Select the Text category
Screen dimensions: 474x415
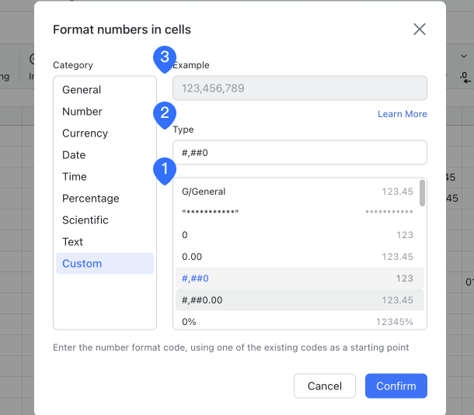(72, 242)
